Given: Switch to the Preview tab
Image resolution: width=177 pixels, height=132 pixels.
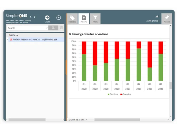Looking at the screenshot, I should point(84,19).
